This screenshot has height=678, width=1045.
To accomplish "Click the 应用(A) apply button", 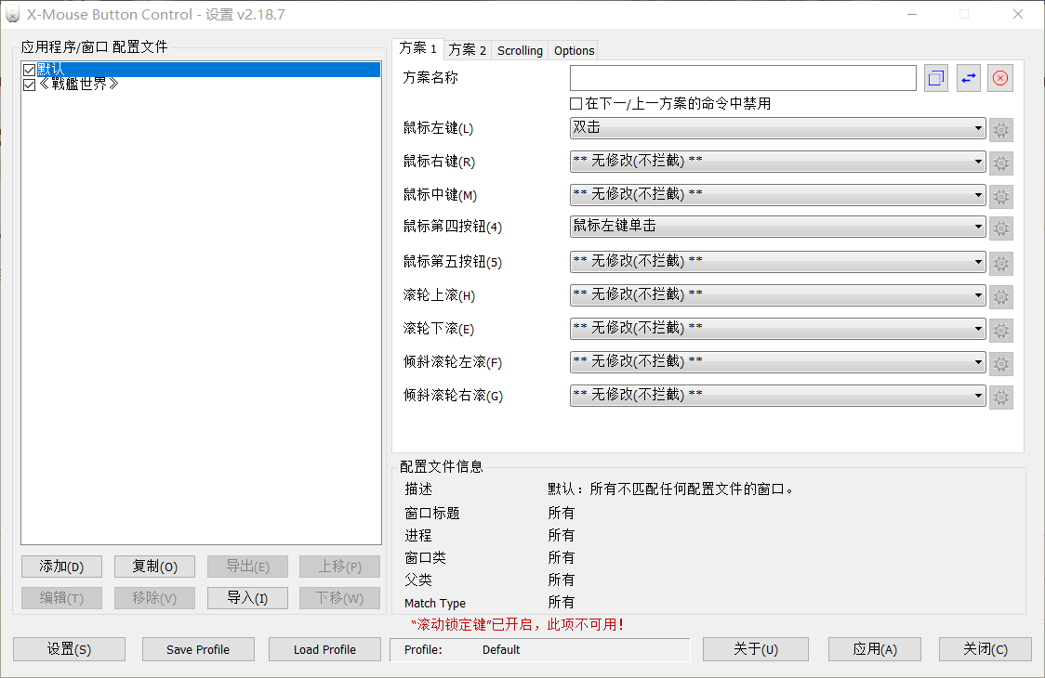I will coord(875,649).
